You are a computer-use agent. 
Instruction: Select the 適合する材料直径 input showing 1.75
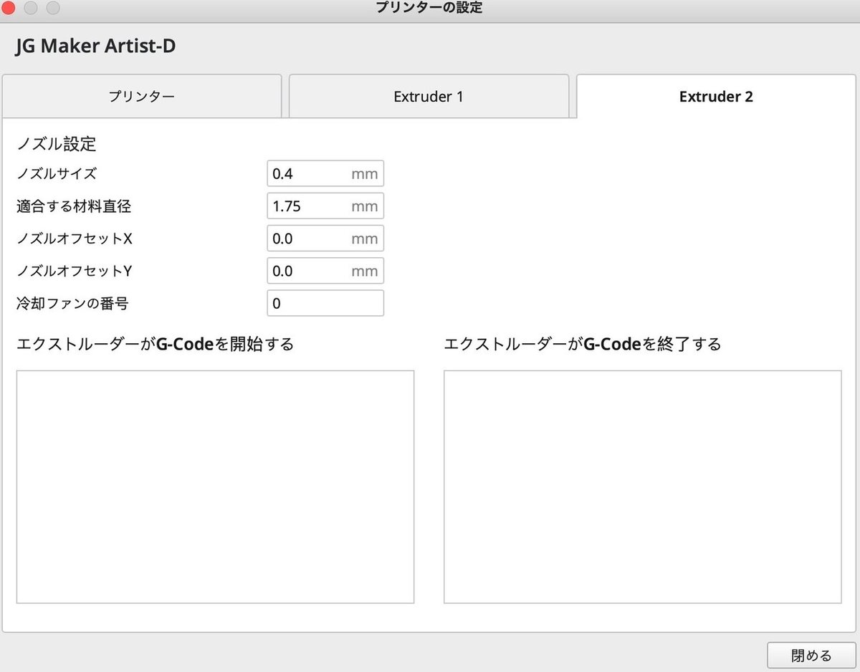(308, 206)
